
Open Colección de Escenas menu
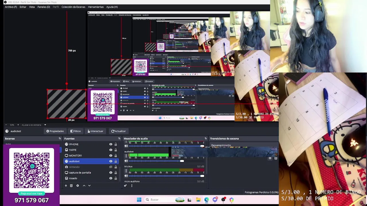pyautogui.click(x=73, y=7)
